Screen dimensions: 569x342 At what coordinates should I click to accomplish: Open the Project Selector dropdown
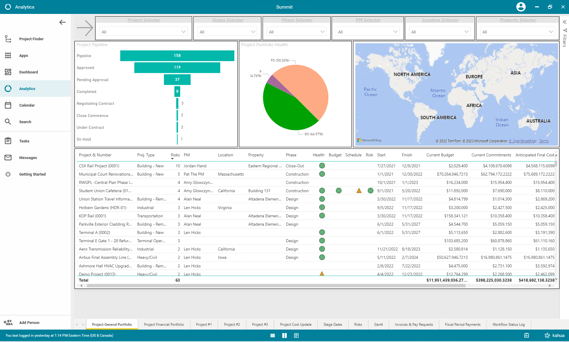[x=144, y=32]
